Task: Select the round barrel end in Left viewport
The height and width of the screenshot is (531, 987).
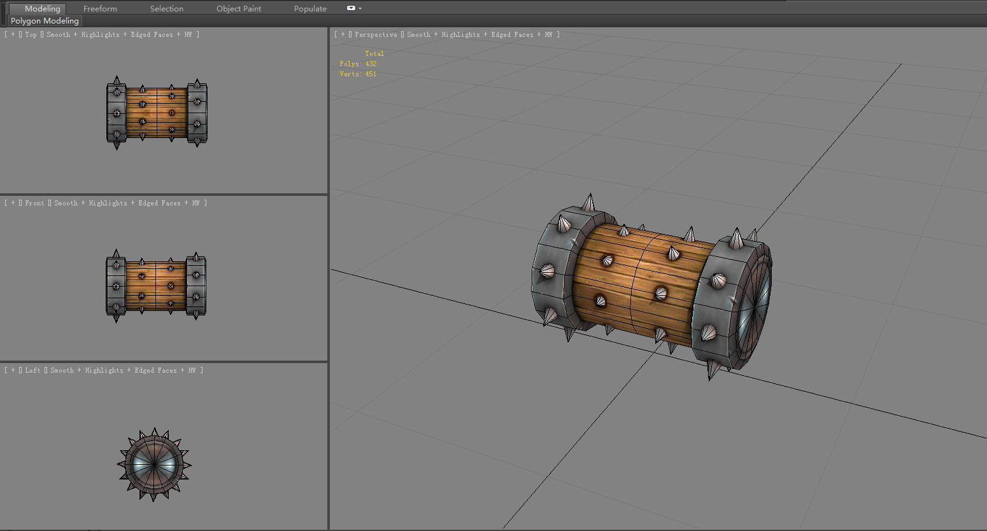Action: [x=154, y=464]
